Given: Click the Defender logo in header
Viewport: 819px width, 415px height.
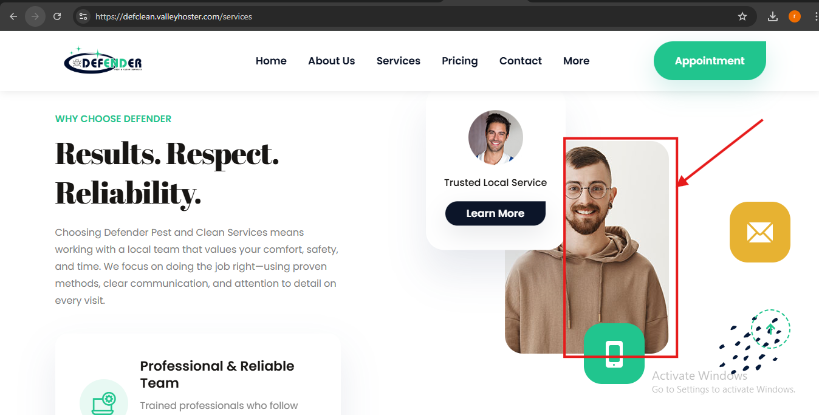Looking at the screenshot, I should click(x=103, y=61).
